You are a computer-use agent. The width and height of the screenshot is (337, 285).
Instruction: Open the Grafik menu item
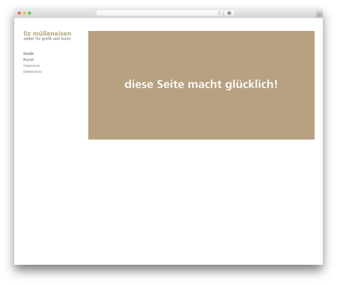(28, 54)
